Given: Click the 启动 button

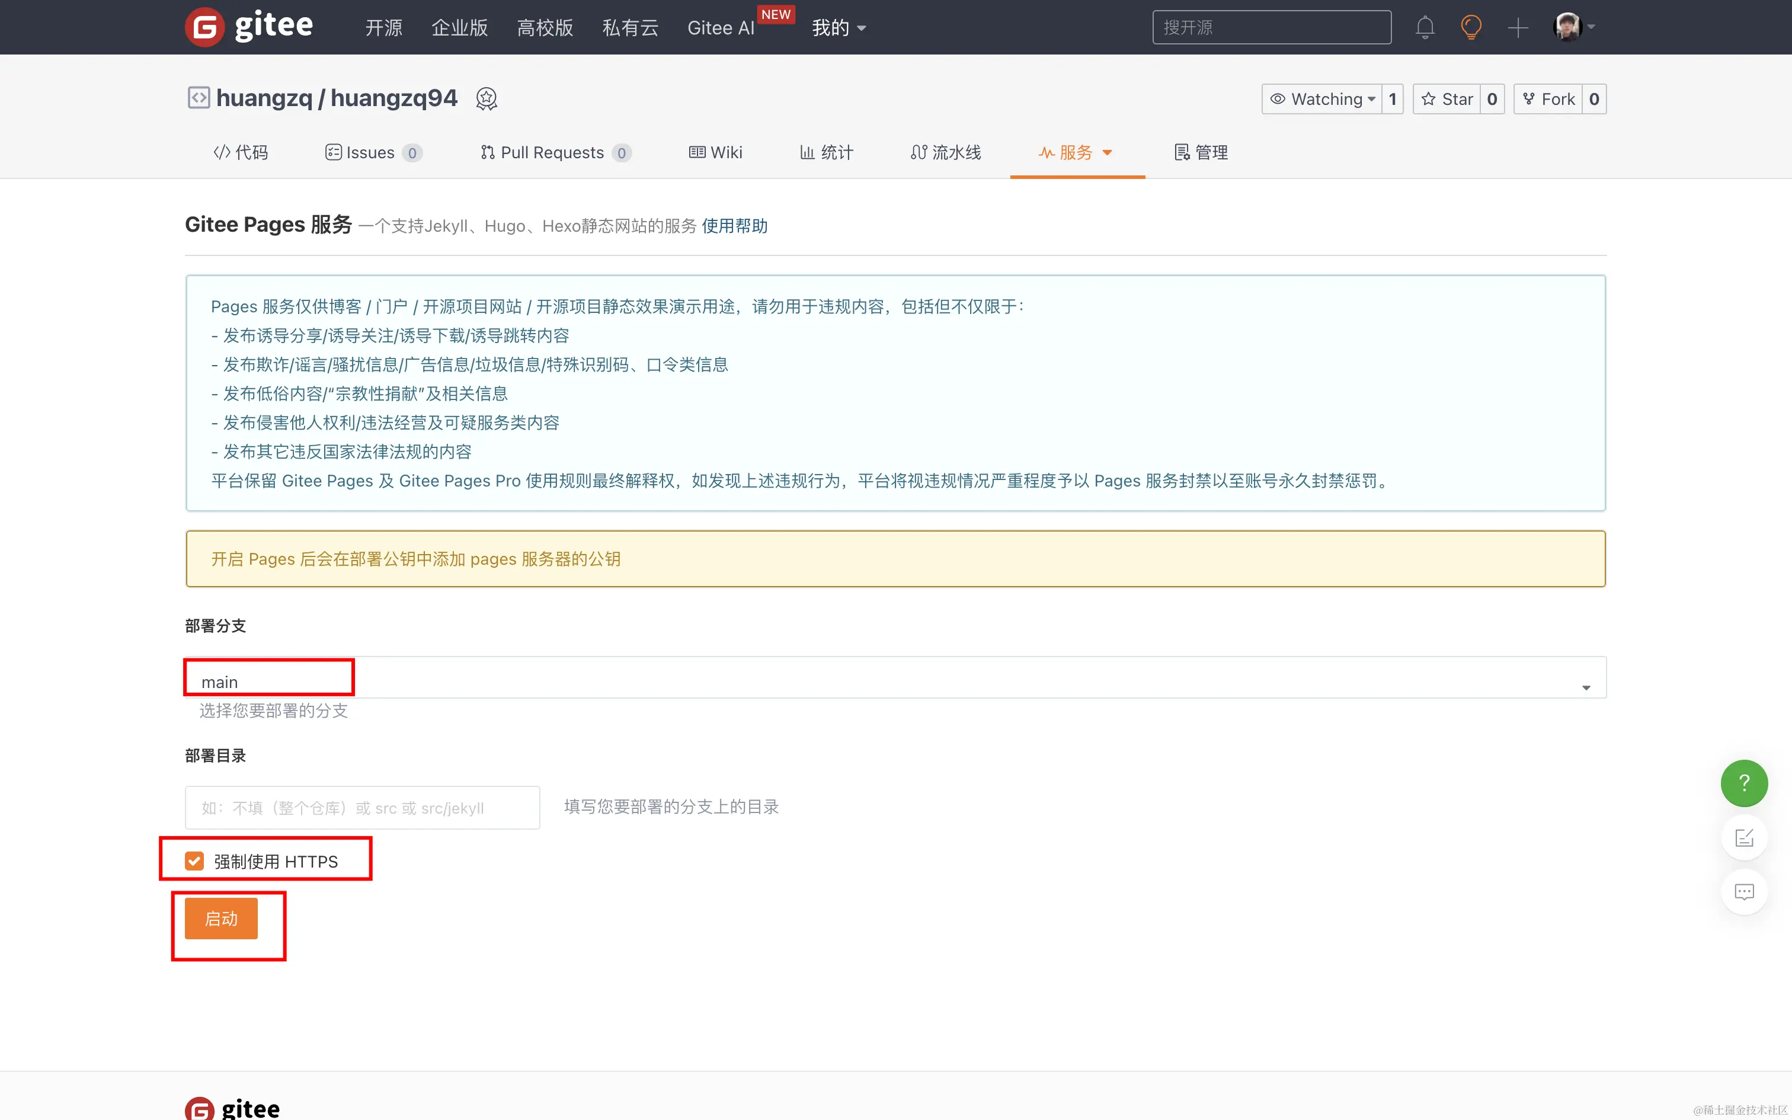Looking at the screenshot, I should coord(220,919).
